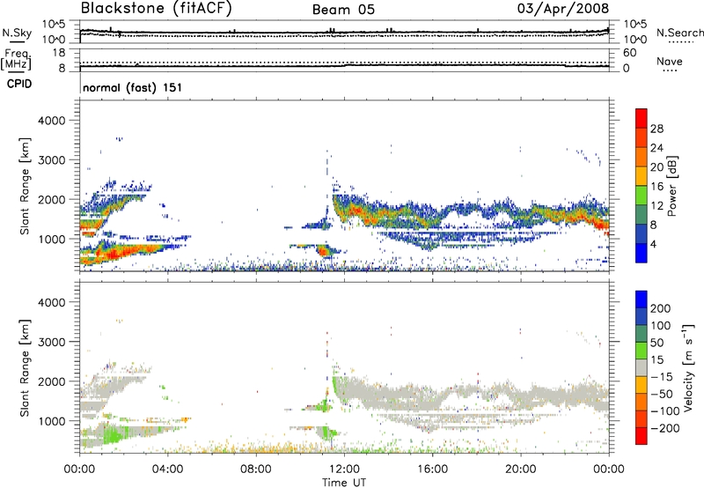Click the "12" power scale value

[x=656, y=205]
